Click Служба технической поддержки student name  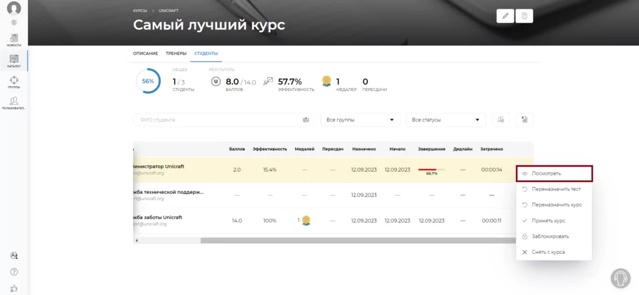[x=168, y=192]
